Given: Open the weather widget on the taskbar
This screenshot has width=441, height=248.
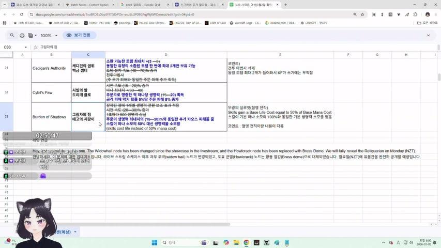Looking at the screenshot, I should tap(11, 242).
